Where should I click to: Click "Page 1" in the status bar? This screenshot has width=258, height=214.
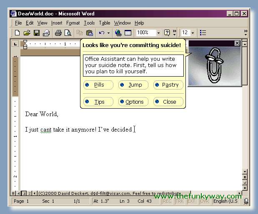21,201
